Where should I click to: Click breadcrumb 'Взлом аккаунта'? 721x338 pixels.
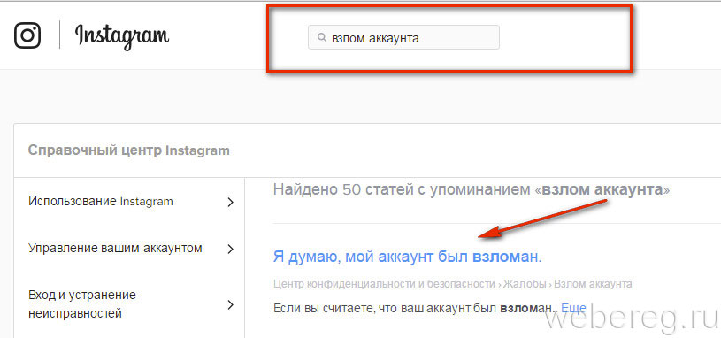(x=593, y=284)
